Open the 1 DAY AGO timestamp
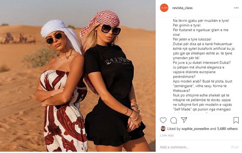 pos(166,135)
